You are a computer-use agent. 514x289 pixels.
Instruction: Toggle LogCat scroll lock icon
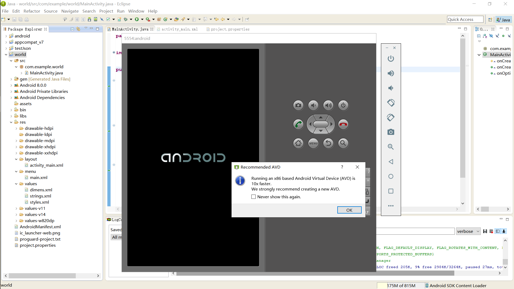(504, 231)
